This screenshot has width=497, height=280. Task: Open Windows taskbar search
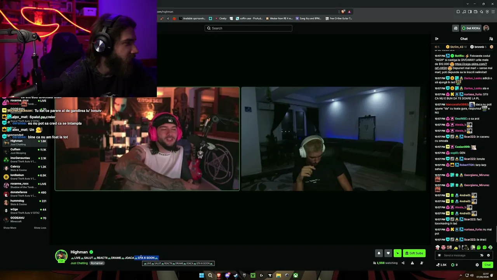[x=210, y=275]
